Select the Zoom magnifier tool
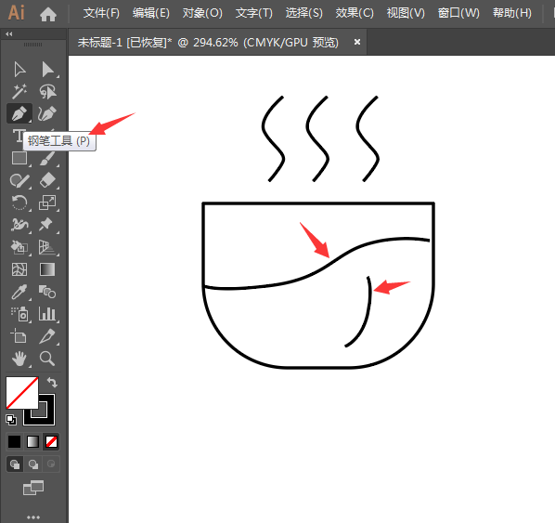The width and height of the screenshot is (555, 523). tap(47, 359)
